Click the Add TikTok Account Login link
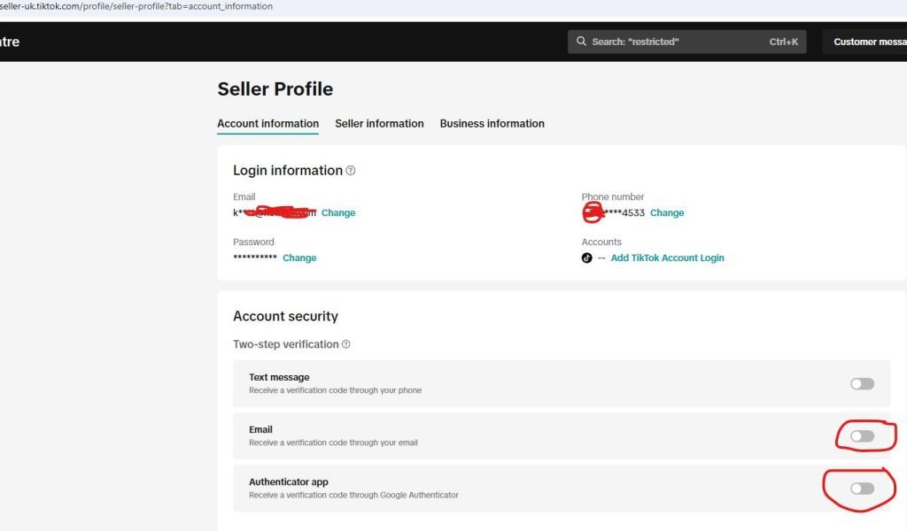 pyautogui.click(x=667, y=258)
